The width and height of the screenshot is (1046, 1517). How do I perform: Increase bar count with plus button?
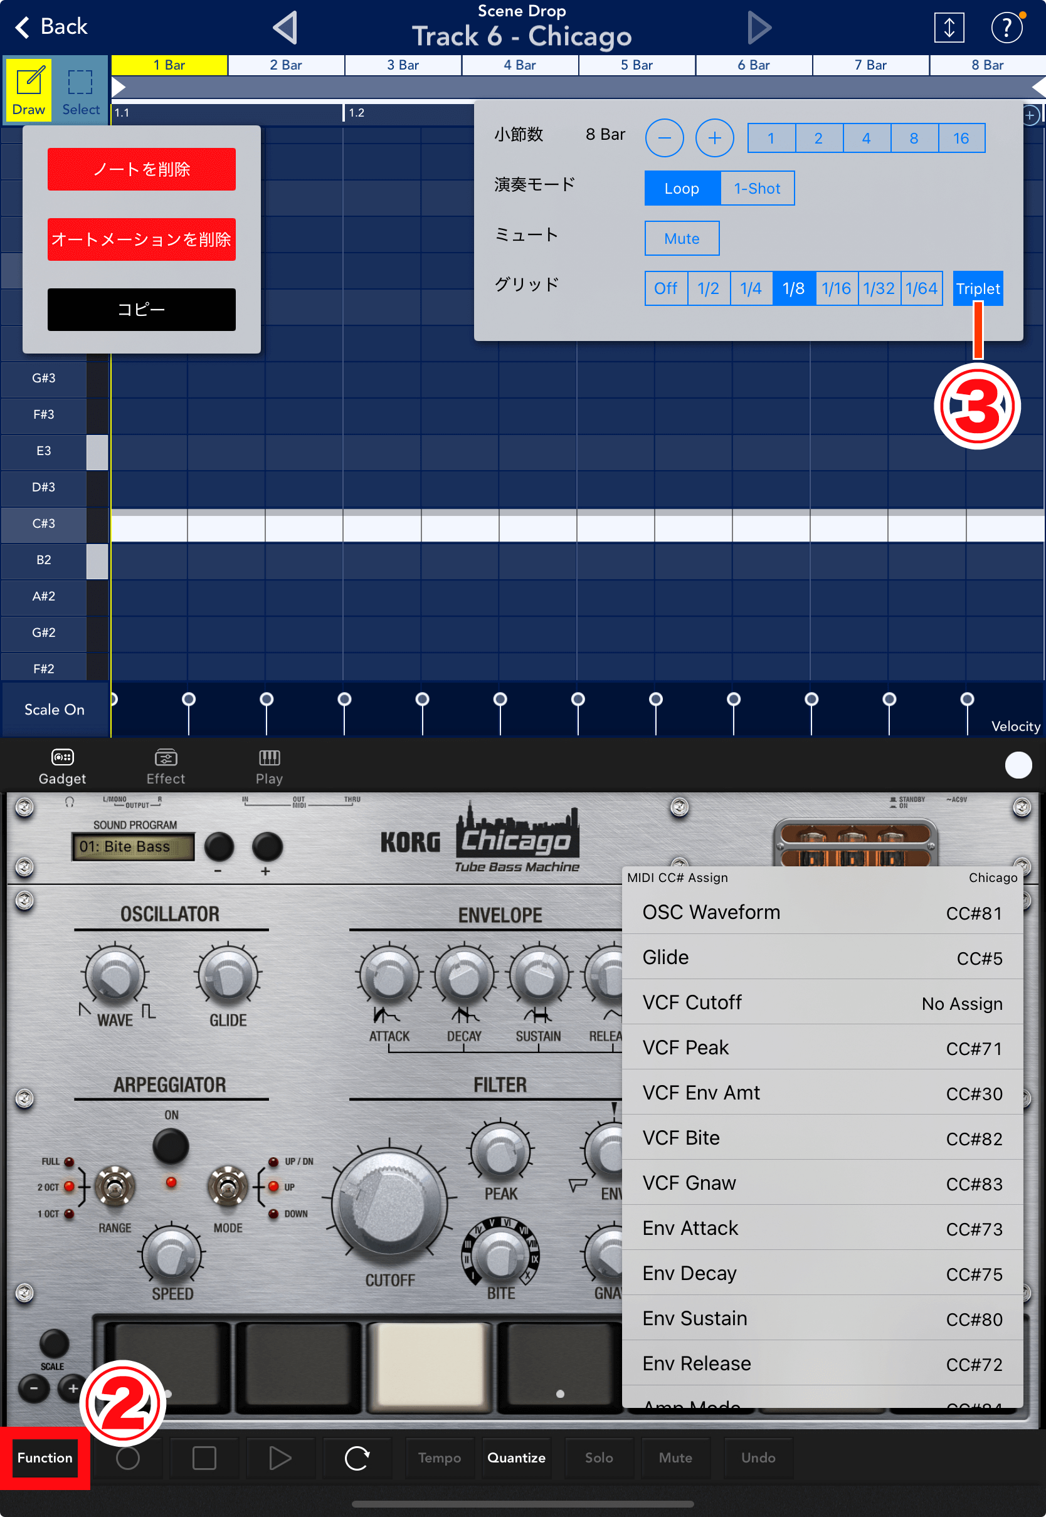pyautogui.click(x=714, y=138)
